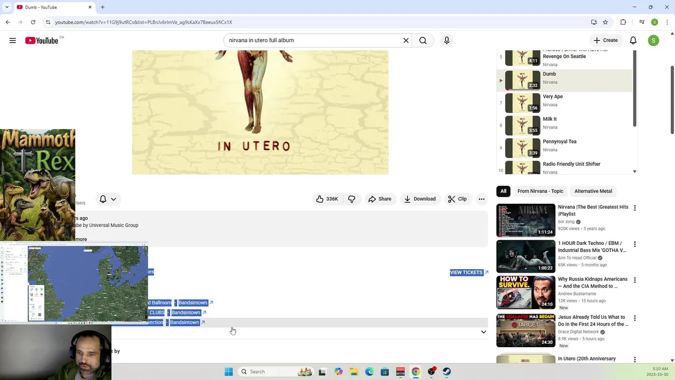Image resolution: width=675 pixels, height=380 pixels.
Task: Open Chrome extensions puzzle icon
Action: 623,22
